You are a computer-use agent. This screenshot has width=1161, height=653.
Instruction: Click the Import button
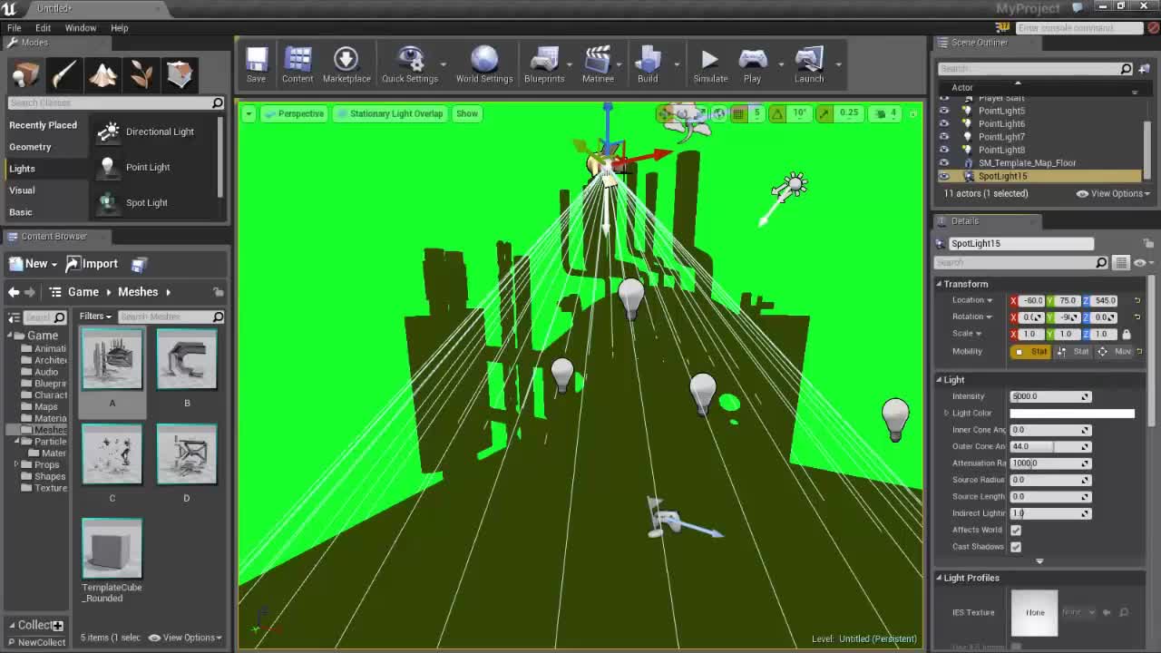92,264
